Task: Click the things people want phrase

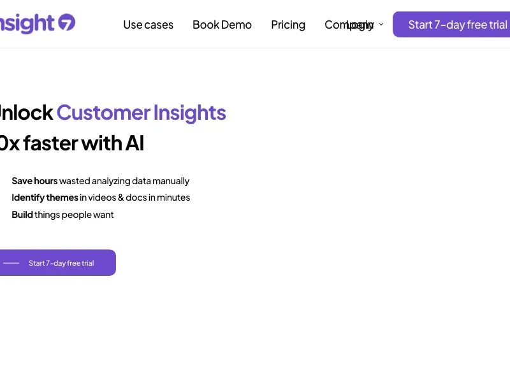Action: click(x=74, y=215)
